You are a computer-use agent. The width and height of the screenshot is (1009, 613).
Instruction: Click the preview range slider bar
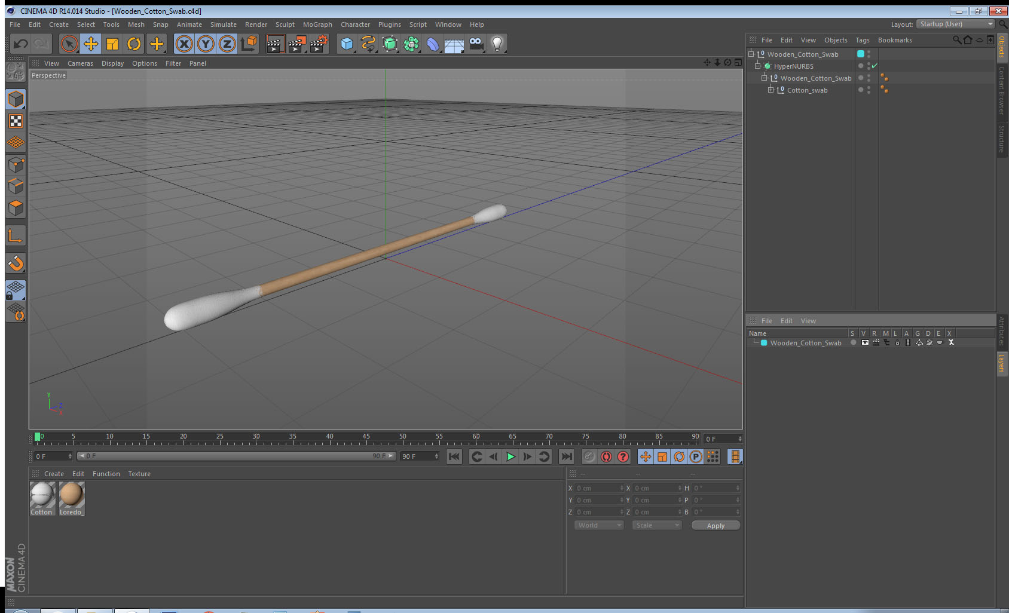(x=236, y=456)
